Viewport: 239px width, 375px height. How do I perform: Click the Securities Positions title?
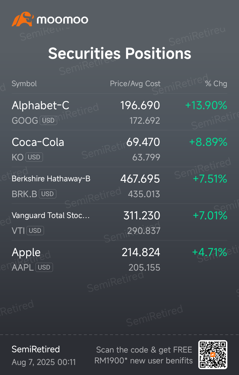click(x=119, y=54)
